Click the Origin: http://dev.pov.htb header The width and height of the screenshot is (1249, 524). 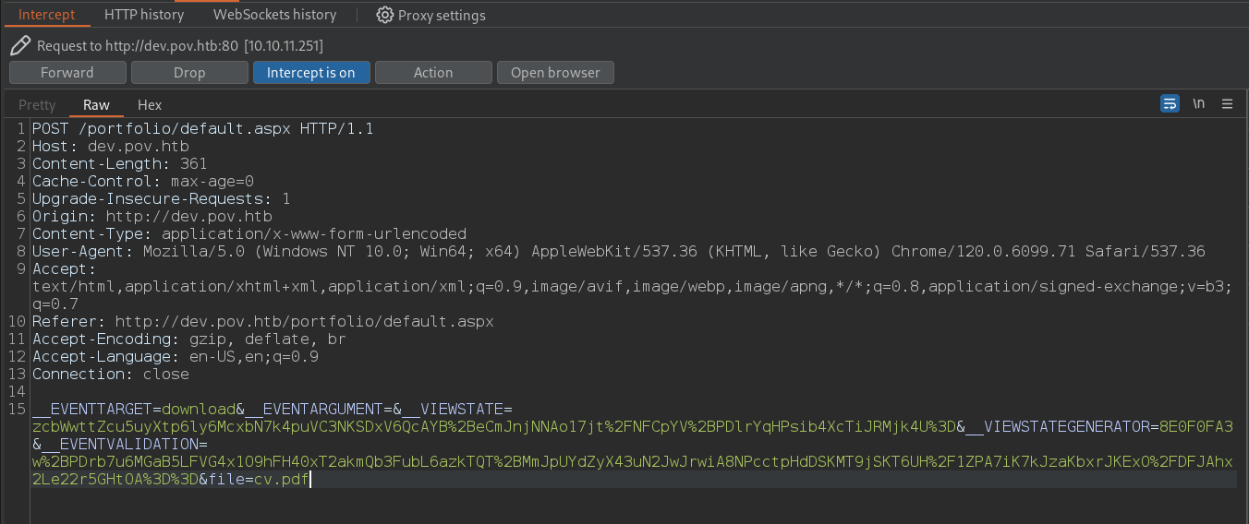click(152, 217)
